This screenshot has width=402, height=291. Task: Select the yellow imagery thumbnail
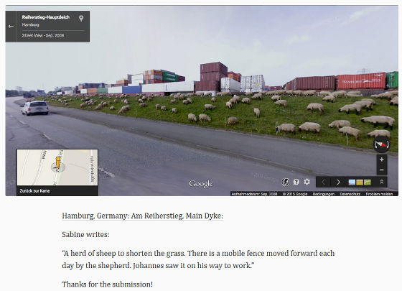click(360, 183)
